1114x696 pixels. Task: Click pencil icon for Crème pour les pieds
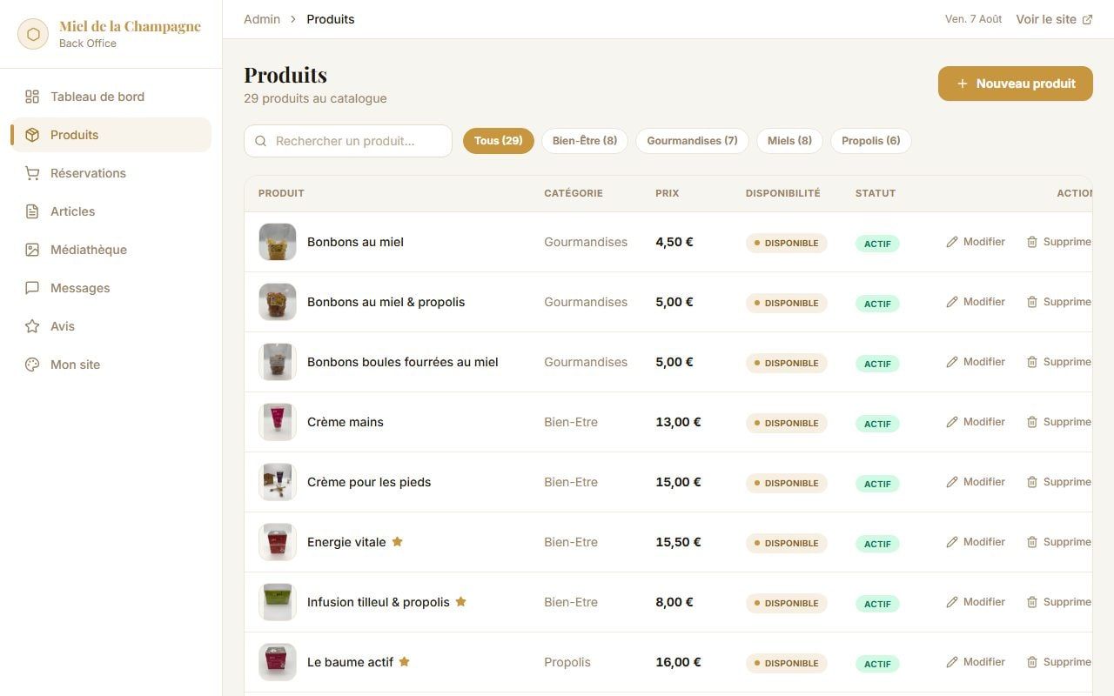coord(952,482)
